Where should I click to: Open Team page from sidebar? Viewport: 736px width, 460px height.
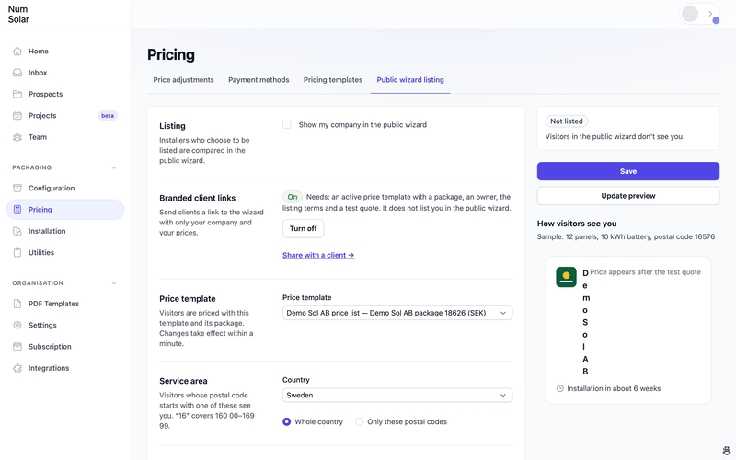(x=65, y=137)
